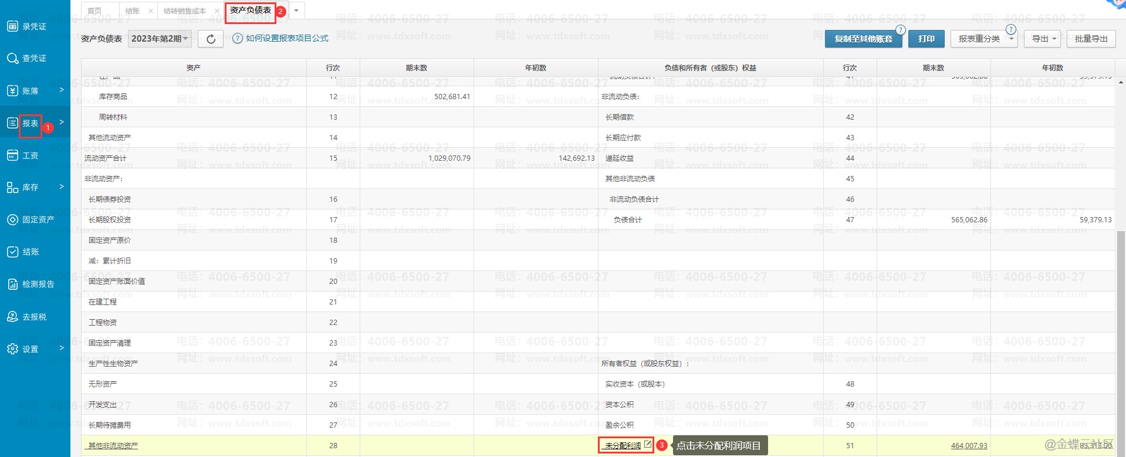Open the 检测报告 sidebar icon
The image size is (1126, 457).
tap(12, 284)
